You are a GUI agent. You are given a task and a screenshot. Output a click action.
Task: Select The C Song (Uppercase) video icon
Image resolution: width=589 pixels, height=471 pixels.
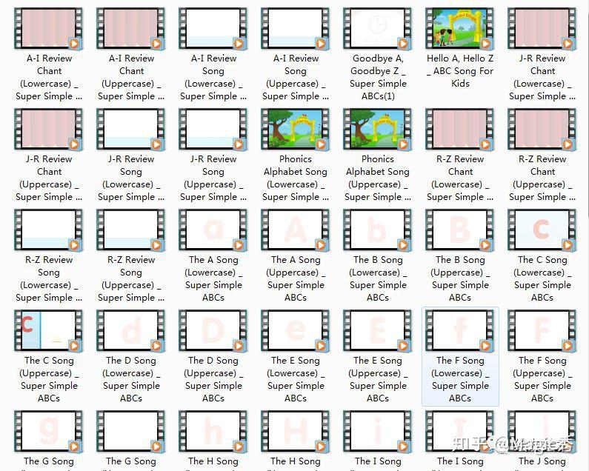click(x=48, y=330)
